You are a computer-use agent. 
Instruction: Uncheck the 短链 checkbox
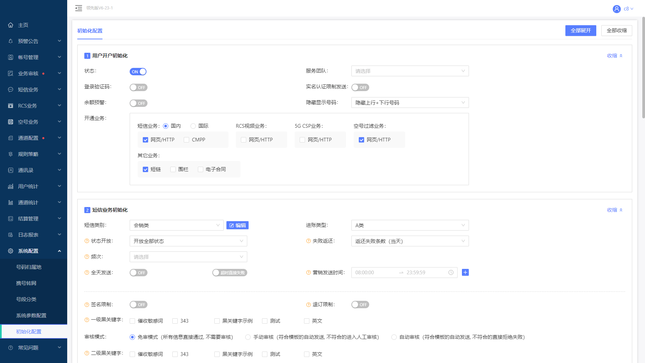click(145, 169)
